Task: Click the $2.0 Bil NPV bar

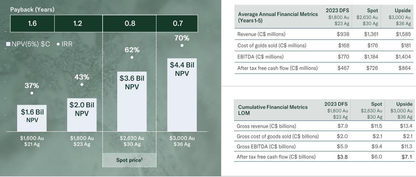Action: (82, 115)
